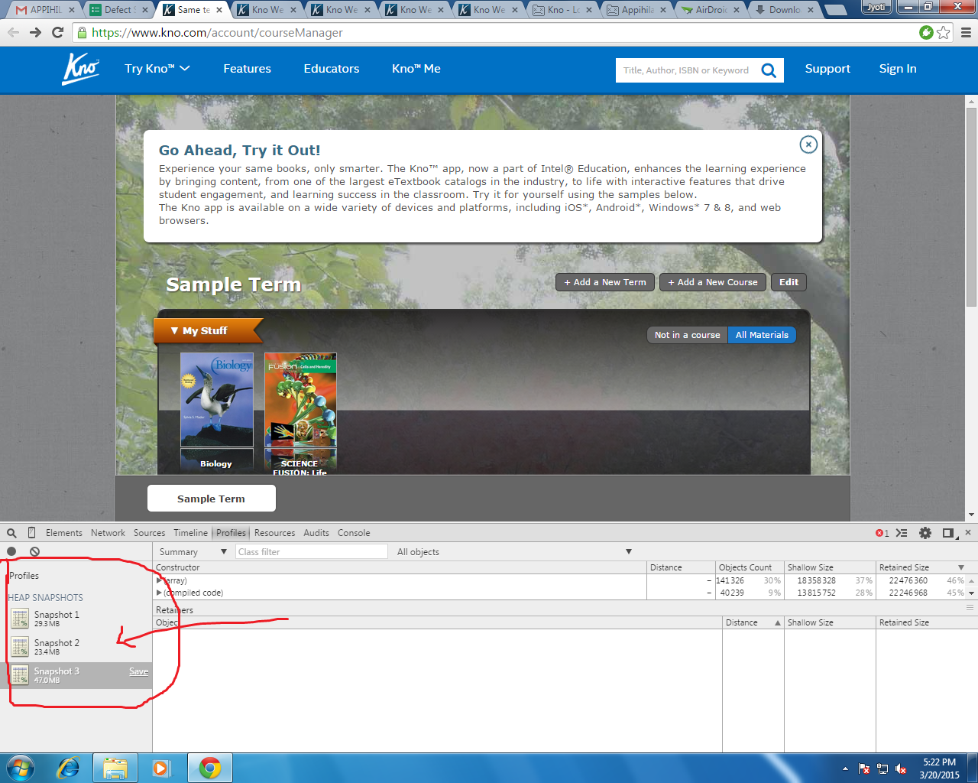Toggle All Materials filter
The height and width of the screenshot is (783, 978).
[x=762, y=335]
